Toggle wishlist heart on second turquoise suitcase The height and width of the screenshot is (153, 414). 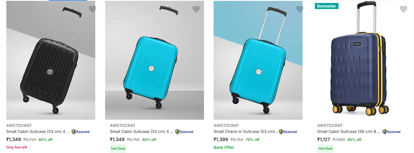point(196,9)
